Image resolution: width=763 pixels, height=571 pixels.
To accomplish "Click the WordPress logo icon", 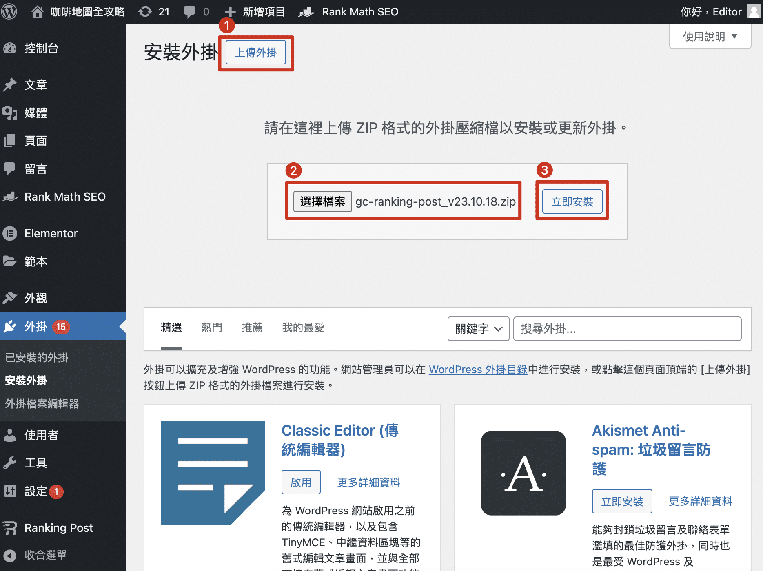I will click(x=9, y=12).
